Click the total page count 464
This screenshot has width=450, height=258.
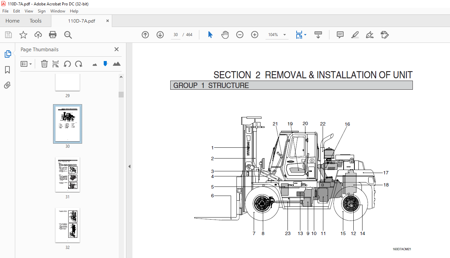[x=189, y=35]
